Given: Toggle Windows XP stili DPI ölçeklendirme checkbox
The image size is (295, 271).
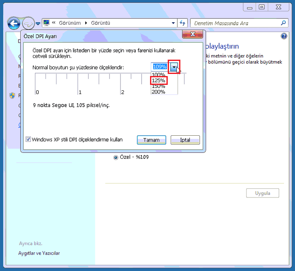Looking at the screenshot, I should click(28, 139).
